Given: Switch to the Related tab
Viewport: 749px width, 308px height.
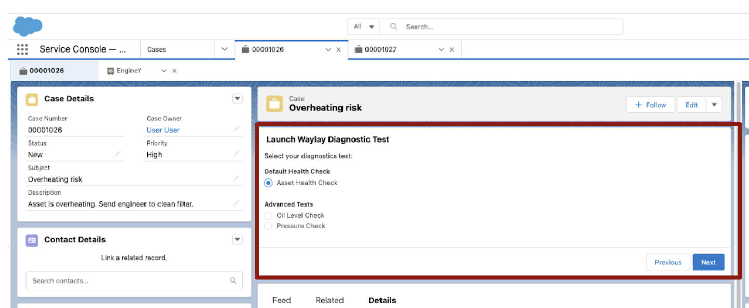Looking at the screenshot, I should pos(330,300).
